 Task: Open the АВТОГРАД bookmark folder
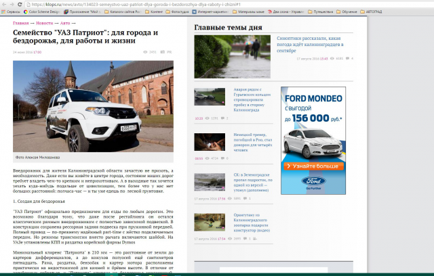(371, 11)
